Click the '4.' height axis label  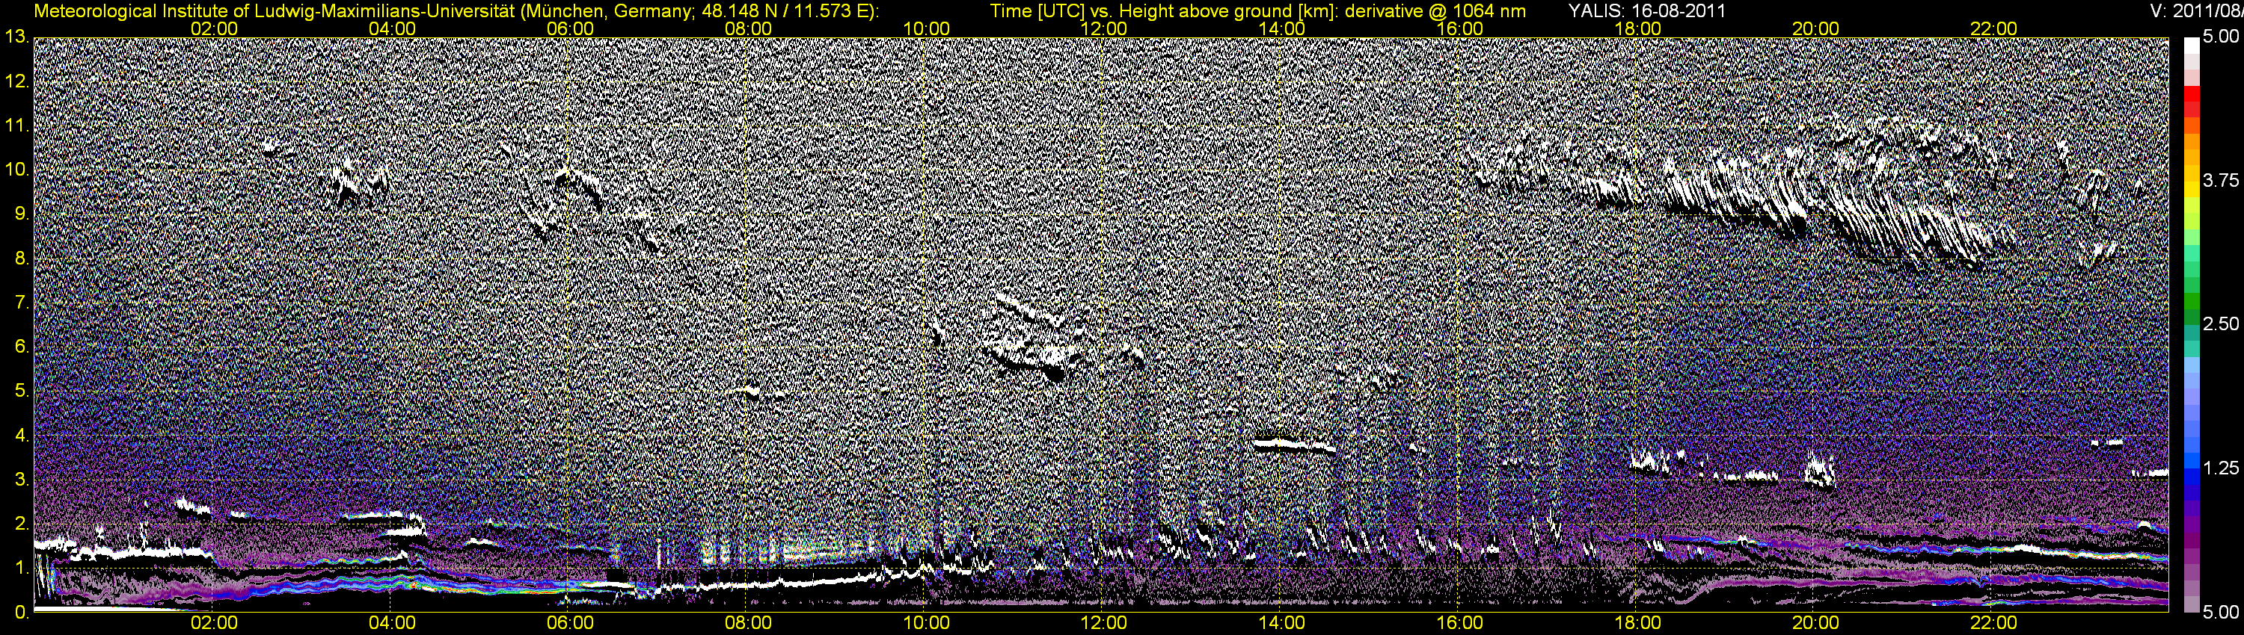tap(22, 436)
